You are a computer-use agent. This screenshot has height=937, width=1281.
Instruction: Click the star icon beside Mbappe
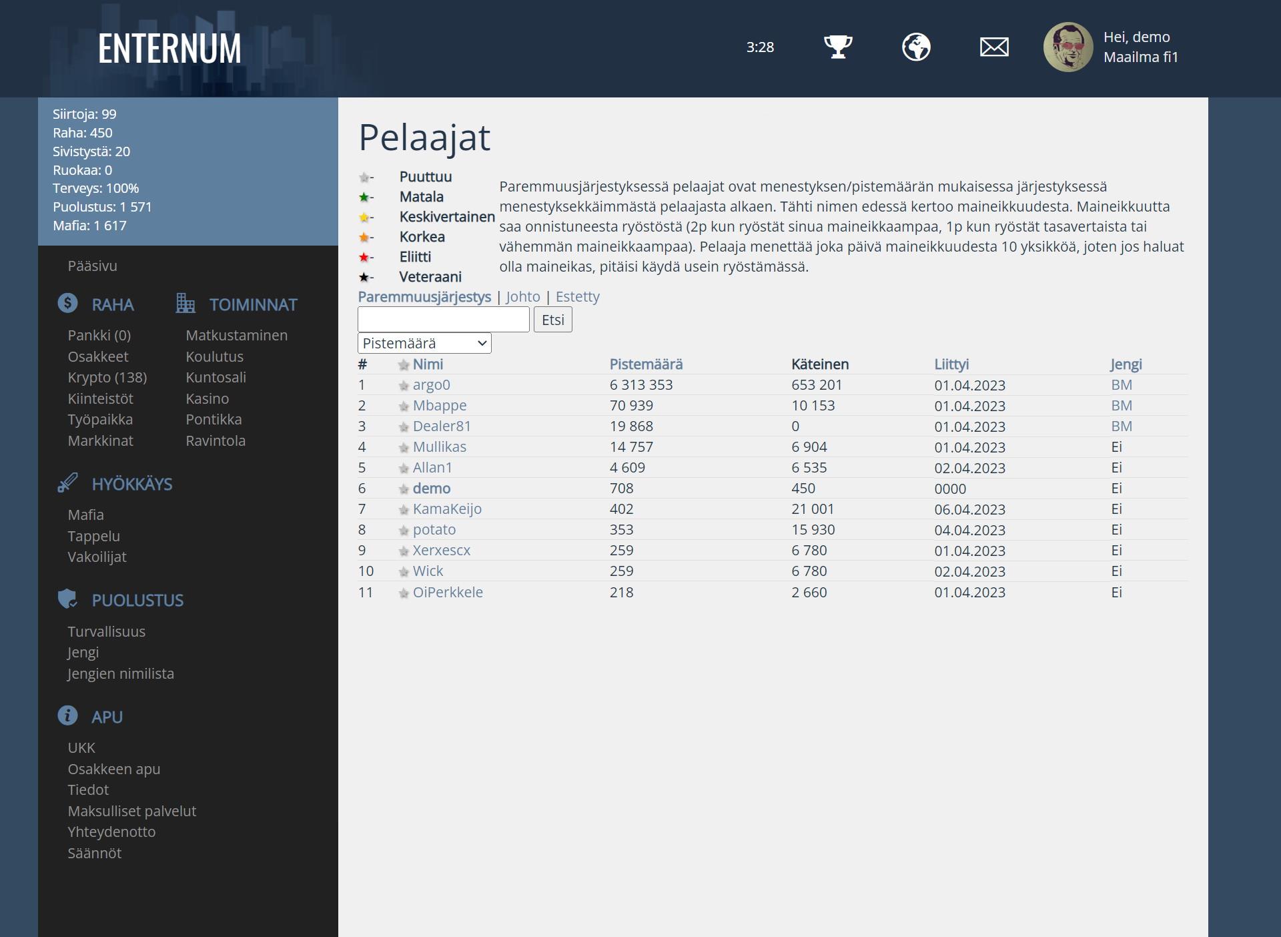coord(404,406)
